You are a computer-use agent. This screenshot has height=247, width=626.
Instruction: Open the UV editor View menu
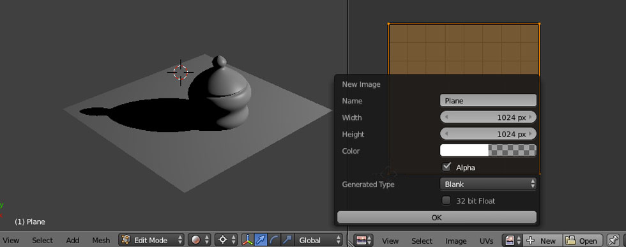pyautogui.click(x=390, y=241)
